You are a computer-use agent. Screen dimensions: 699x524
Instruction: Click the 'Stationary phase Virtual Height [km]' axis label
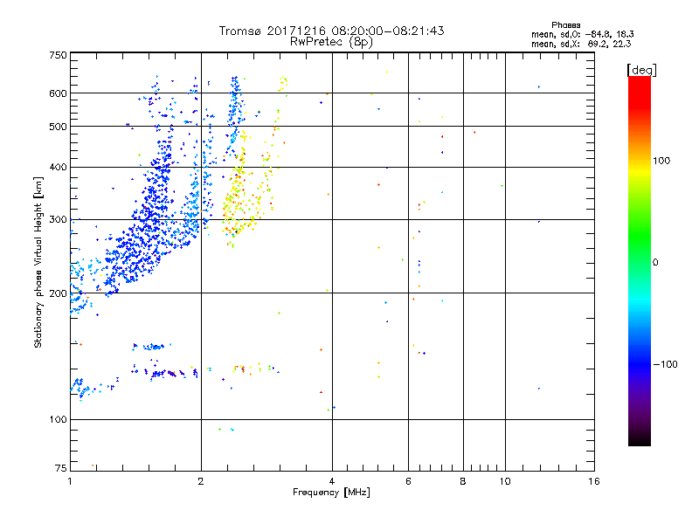[38, 262]
